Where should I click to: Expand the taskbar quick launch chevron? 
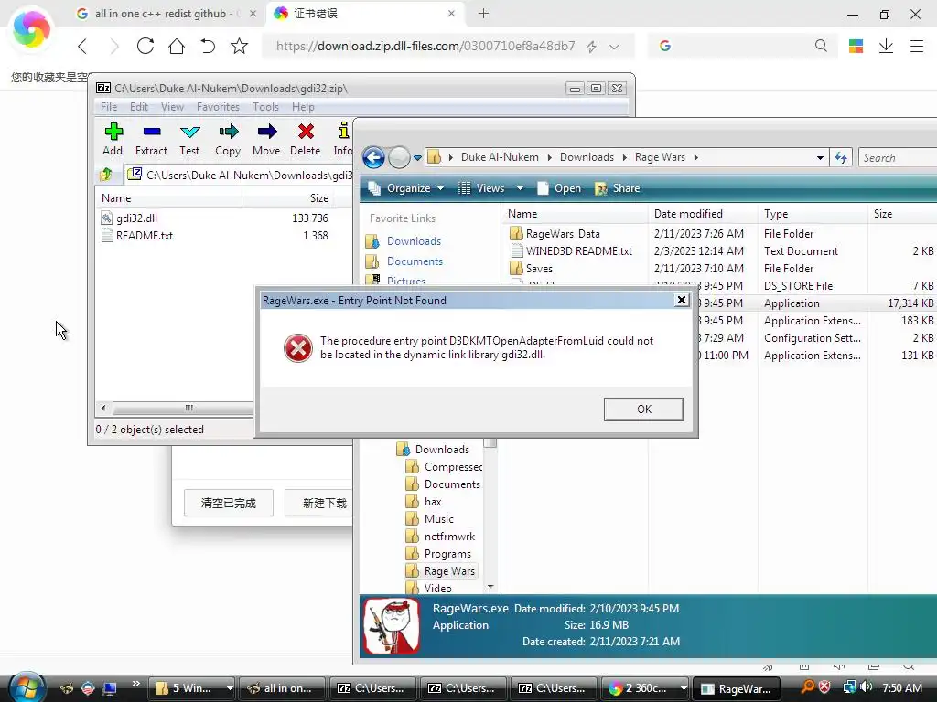click(136, 684)
